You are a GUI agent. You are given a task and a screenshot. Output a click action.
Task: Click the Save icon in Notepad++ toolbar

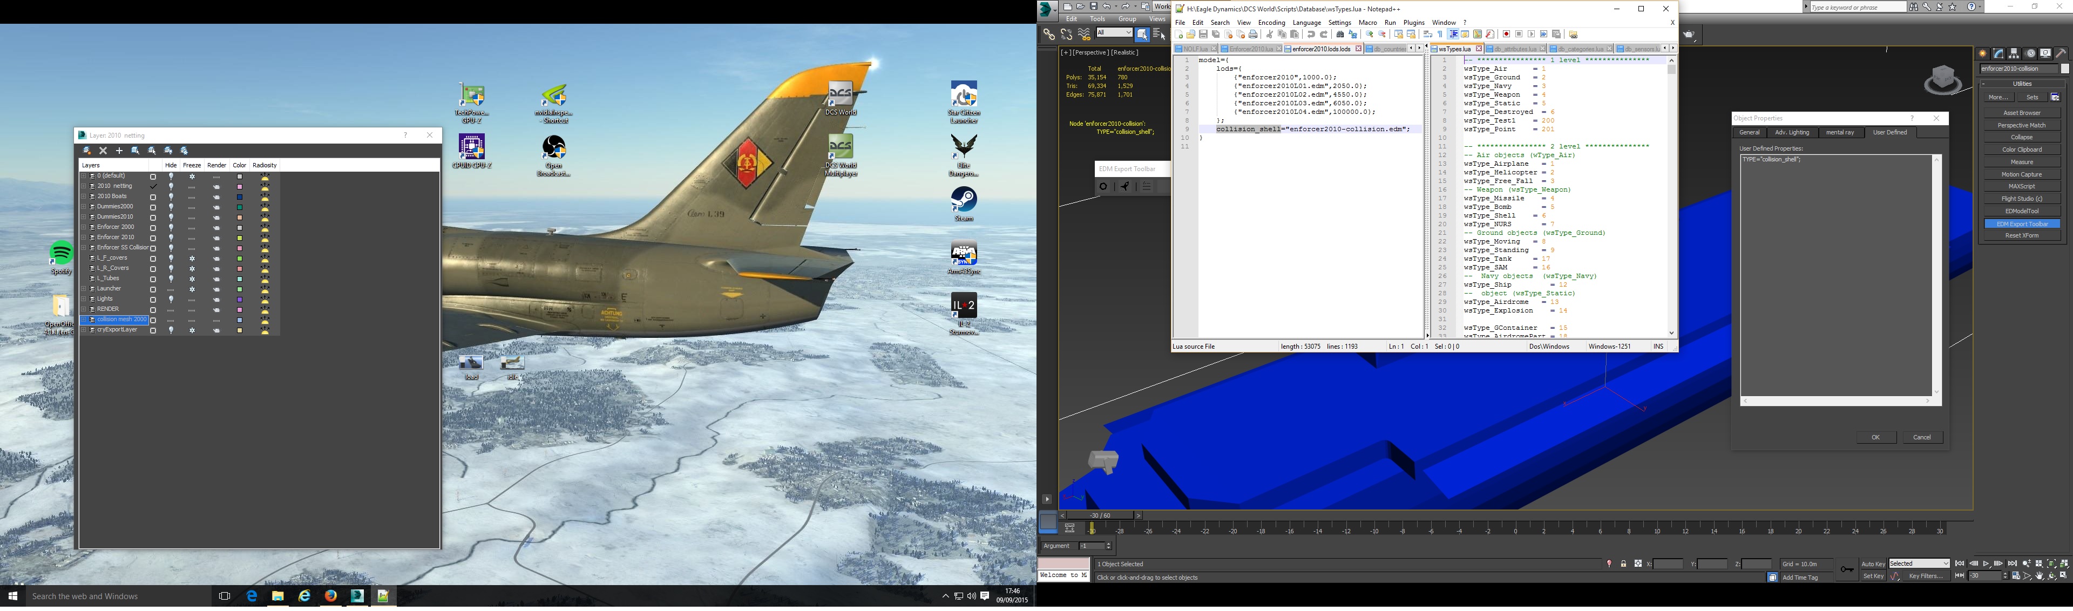tap(1203, 35)
